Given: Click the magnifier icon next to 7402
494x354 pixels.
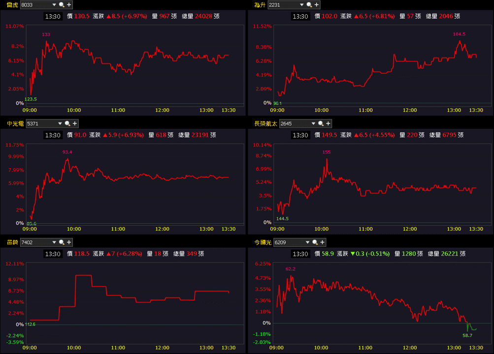Looking at the screenshot, I should [62, 242].
